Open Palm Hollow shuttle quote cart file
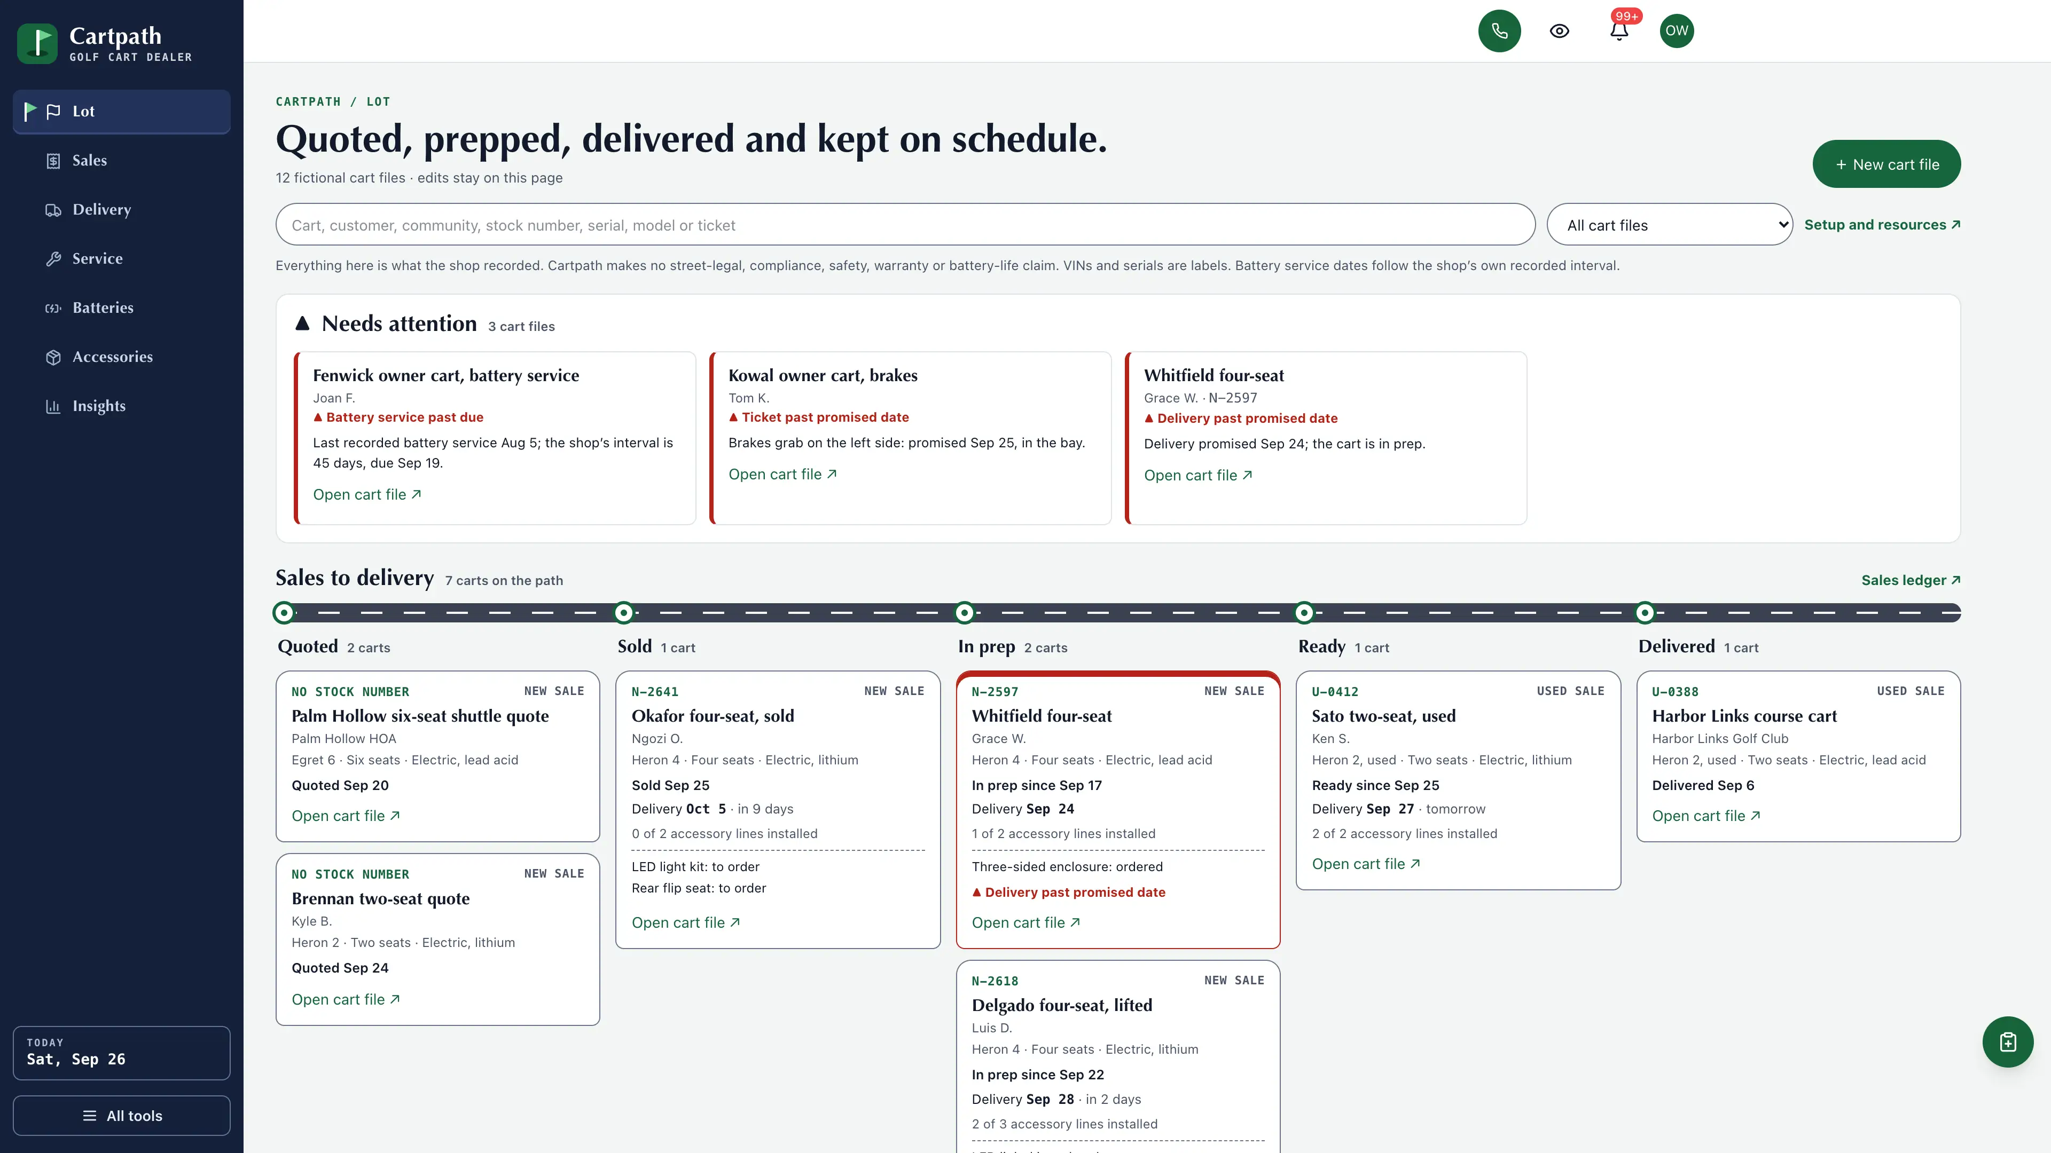 (x=346, y=816)
